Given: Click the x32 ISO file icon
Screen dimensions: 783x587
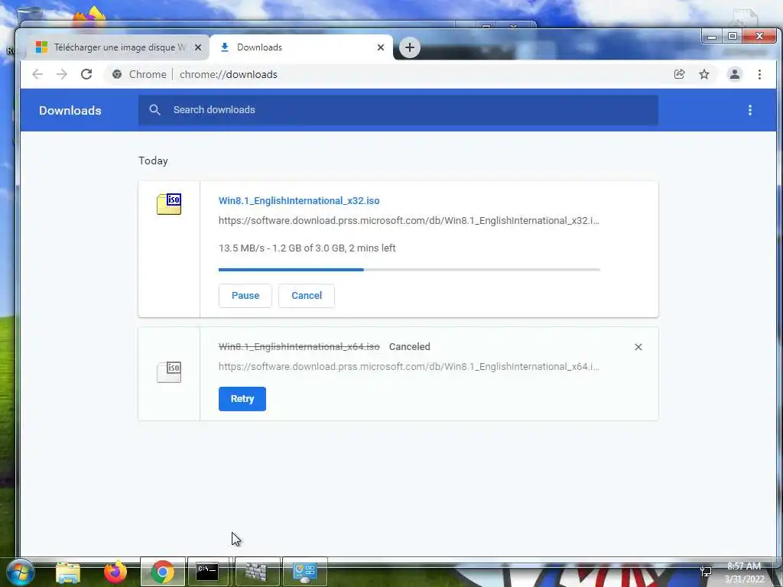Looking at the screenshot, I should 169,204.
